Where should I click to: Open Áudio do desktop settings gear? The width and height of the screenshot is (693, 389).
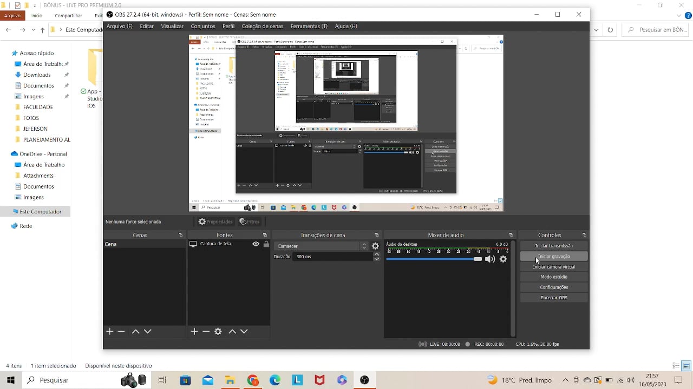503,259
